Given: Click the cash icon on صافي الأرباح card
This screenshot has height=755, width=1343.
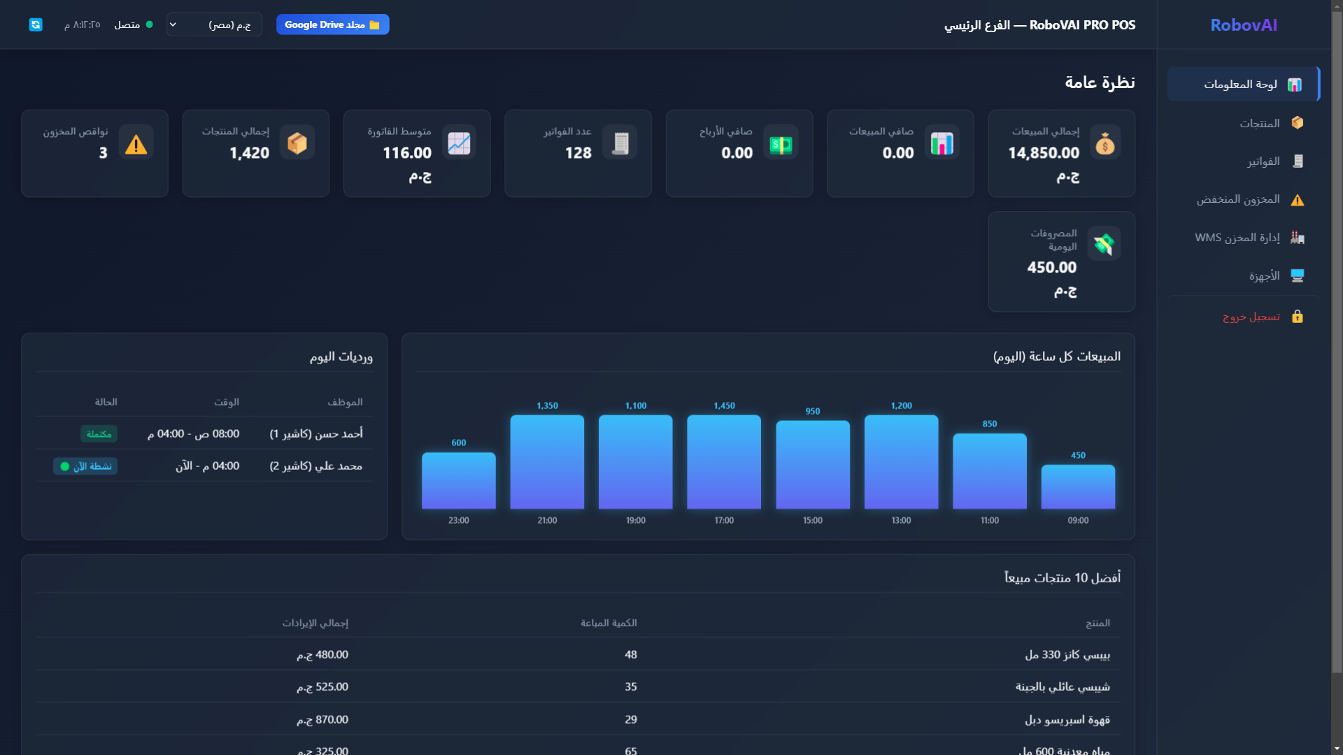Looking at the screenshot, I should click(781, 143).
